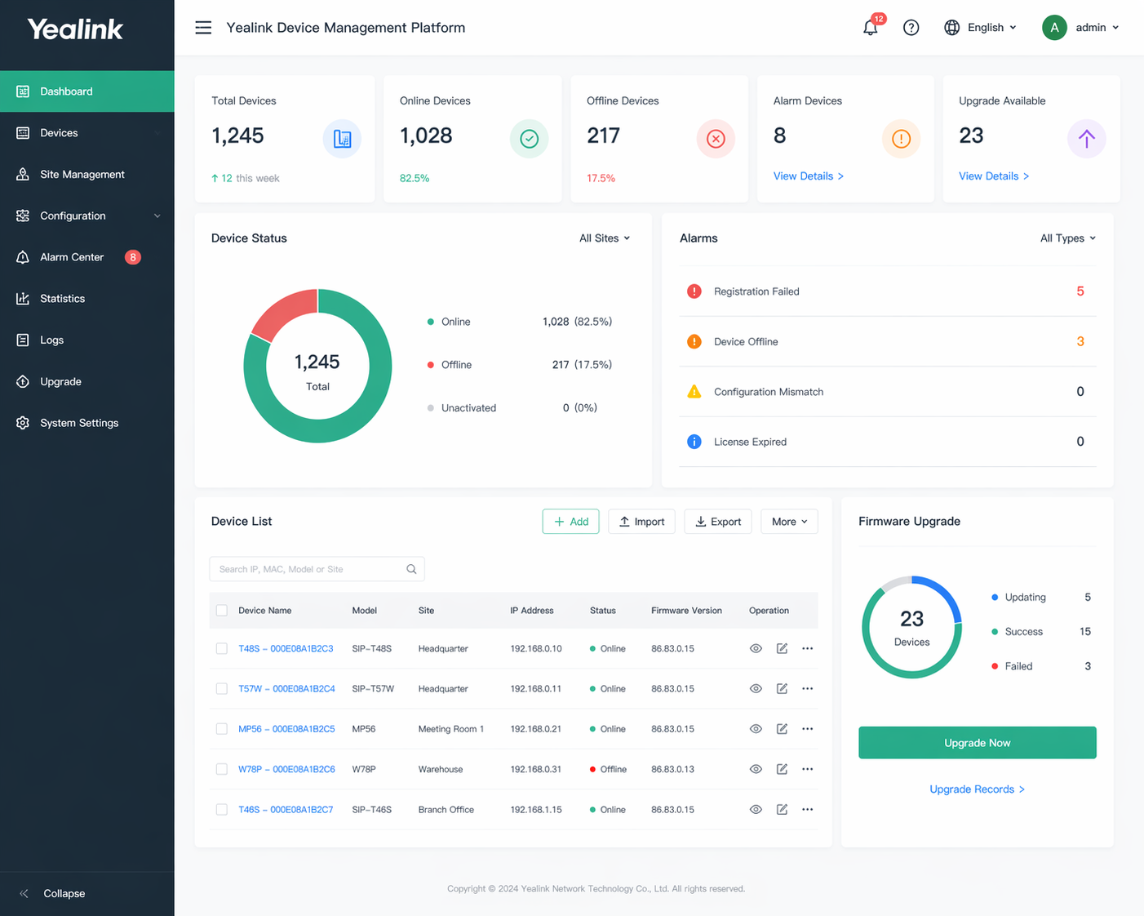Screen dimensions: 1144x916
Task: Select the MP56 device checkbox
Action: [x=222, y=729]
